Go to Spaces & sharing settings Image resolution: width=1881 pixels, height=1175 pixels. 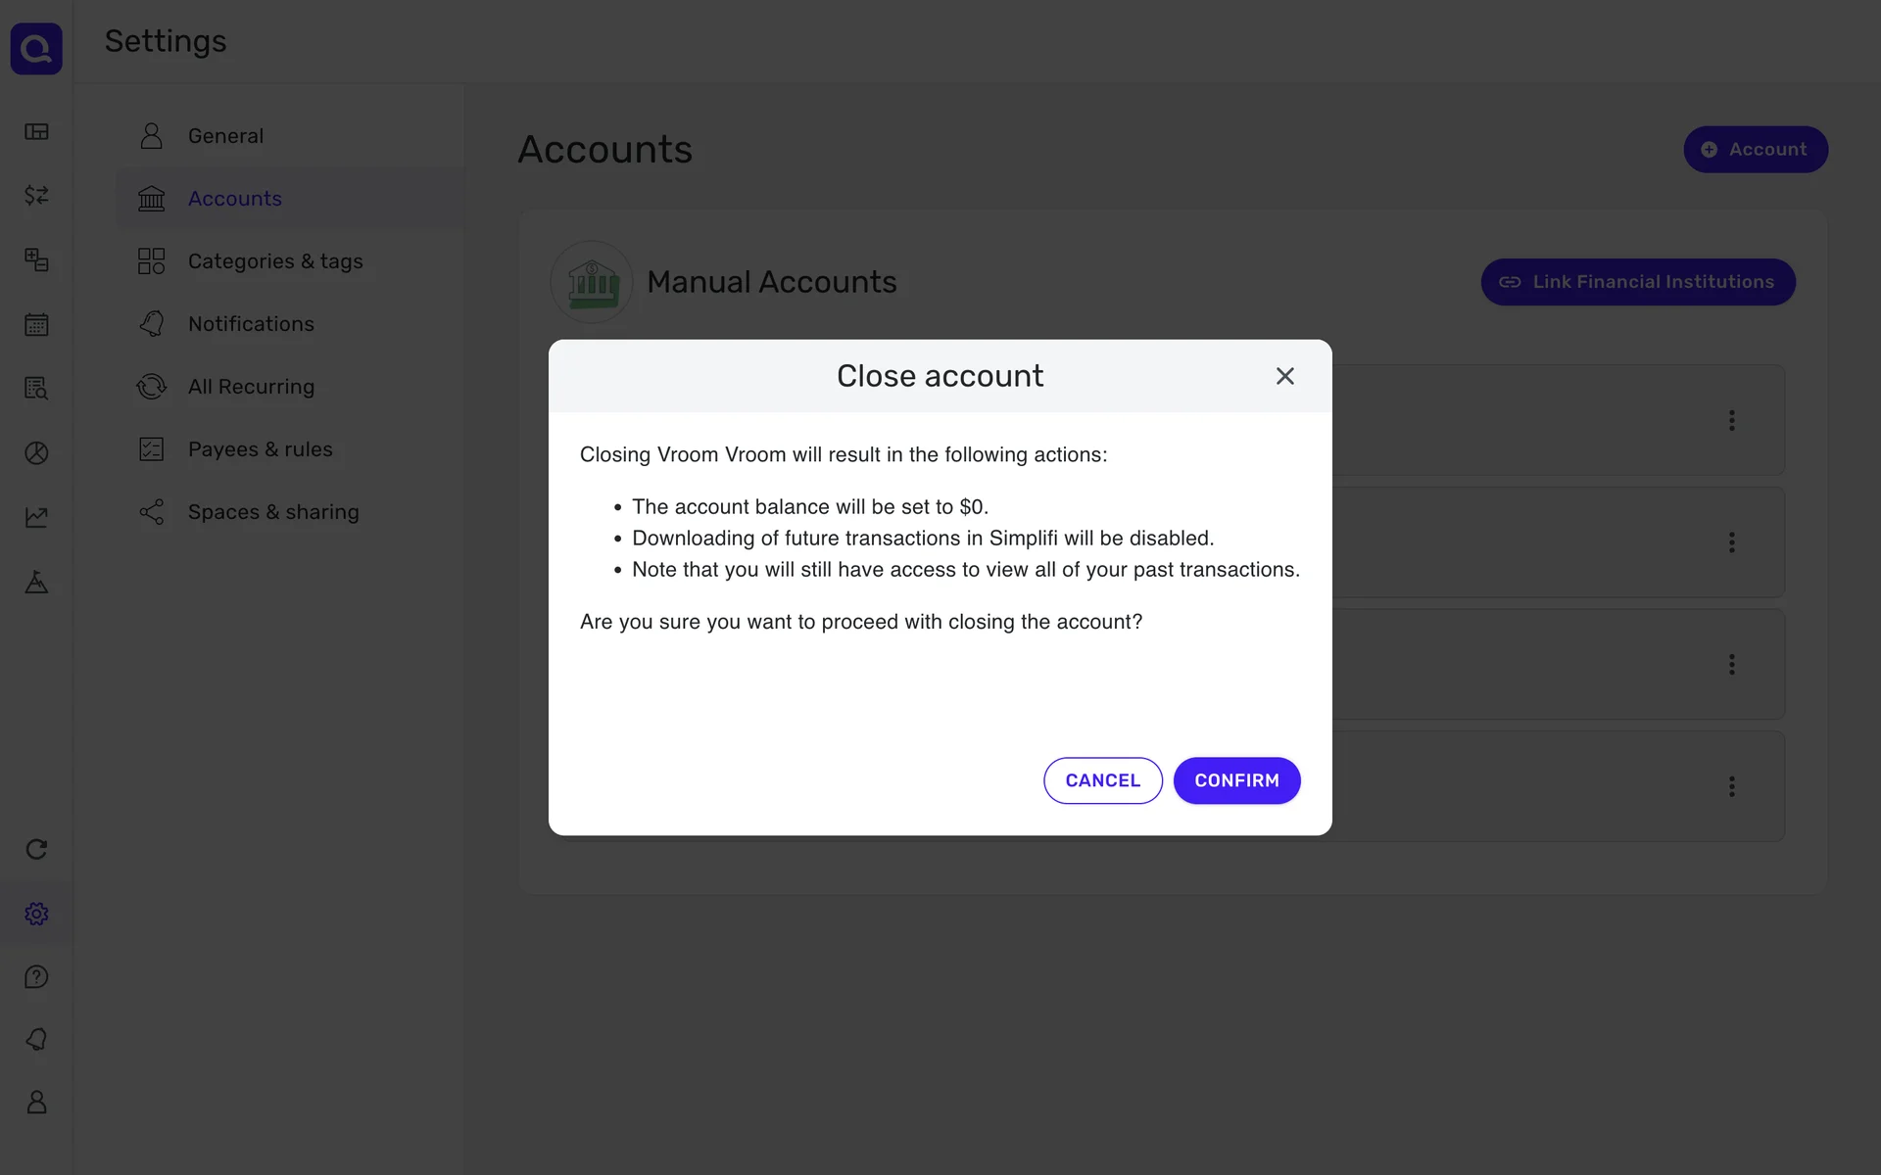[272, 512]
